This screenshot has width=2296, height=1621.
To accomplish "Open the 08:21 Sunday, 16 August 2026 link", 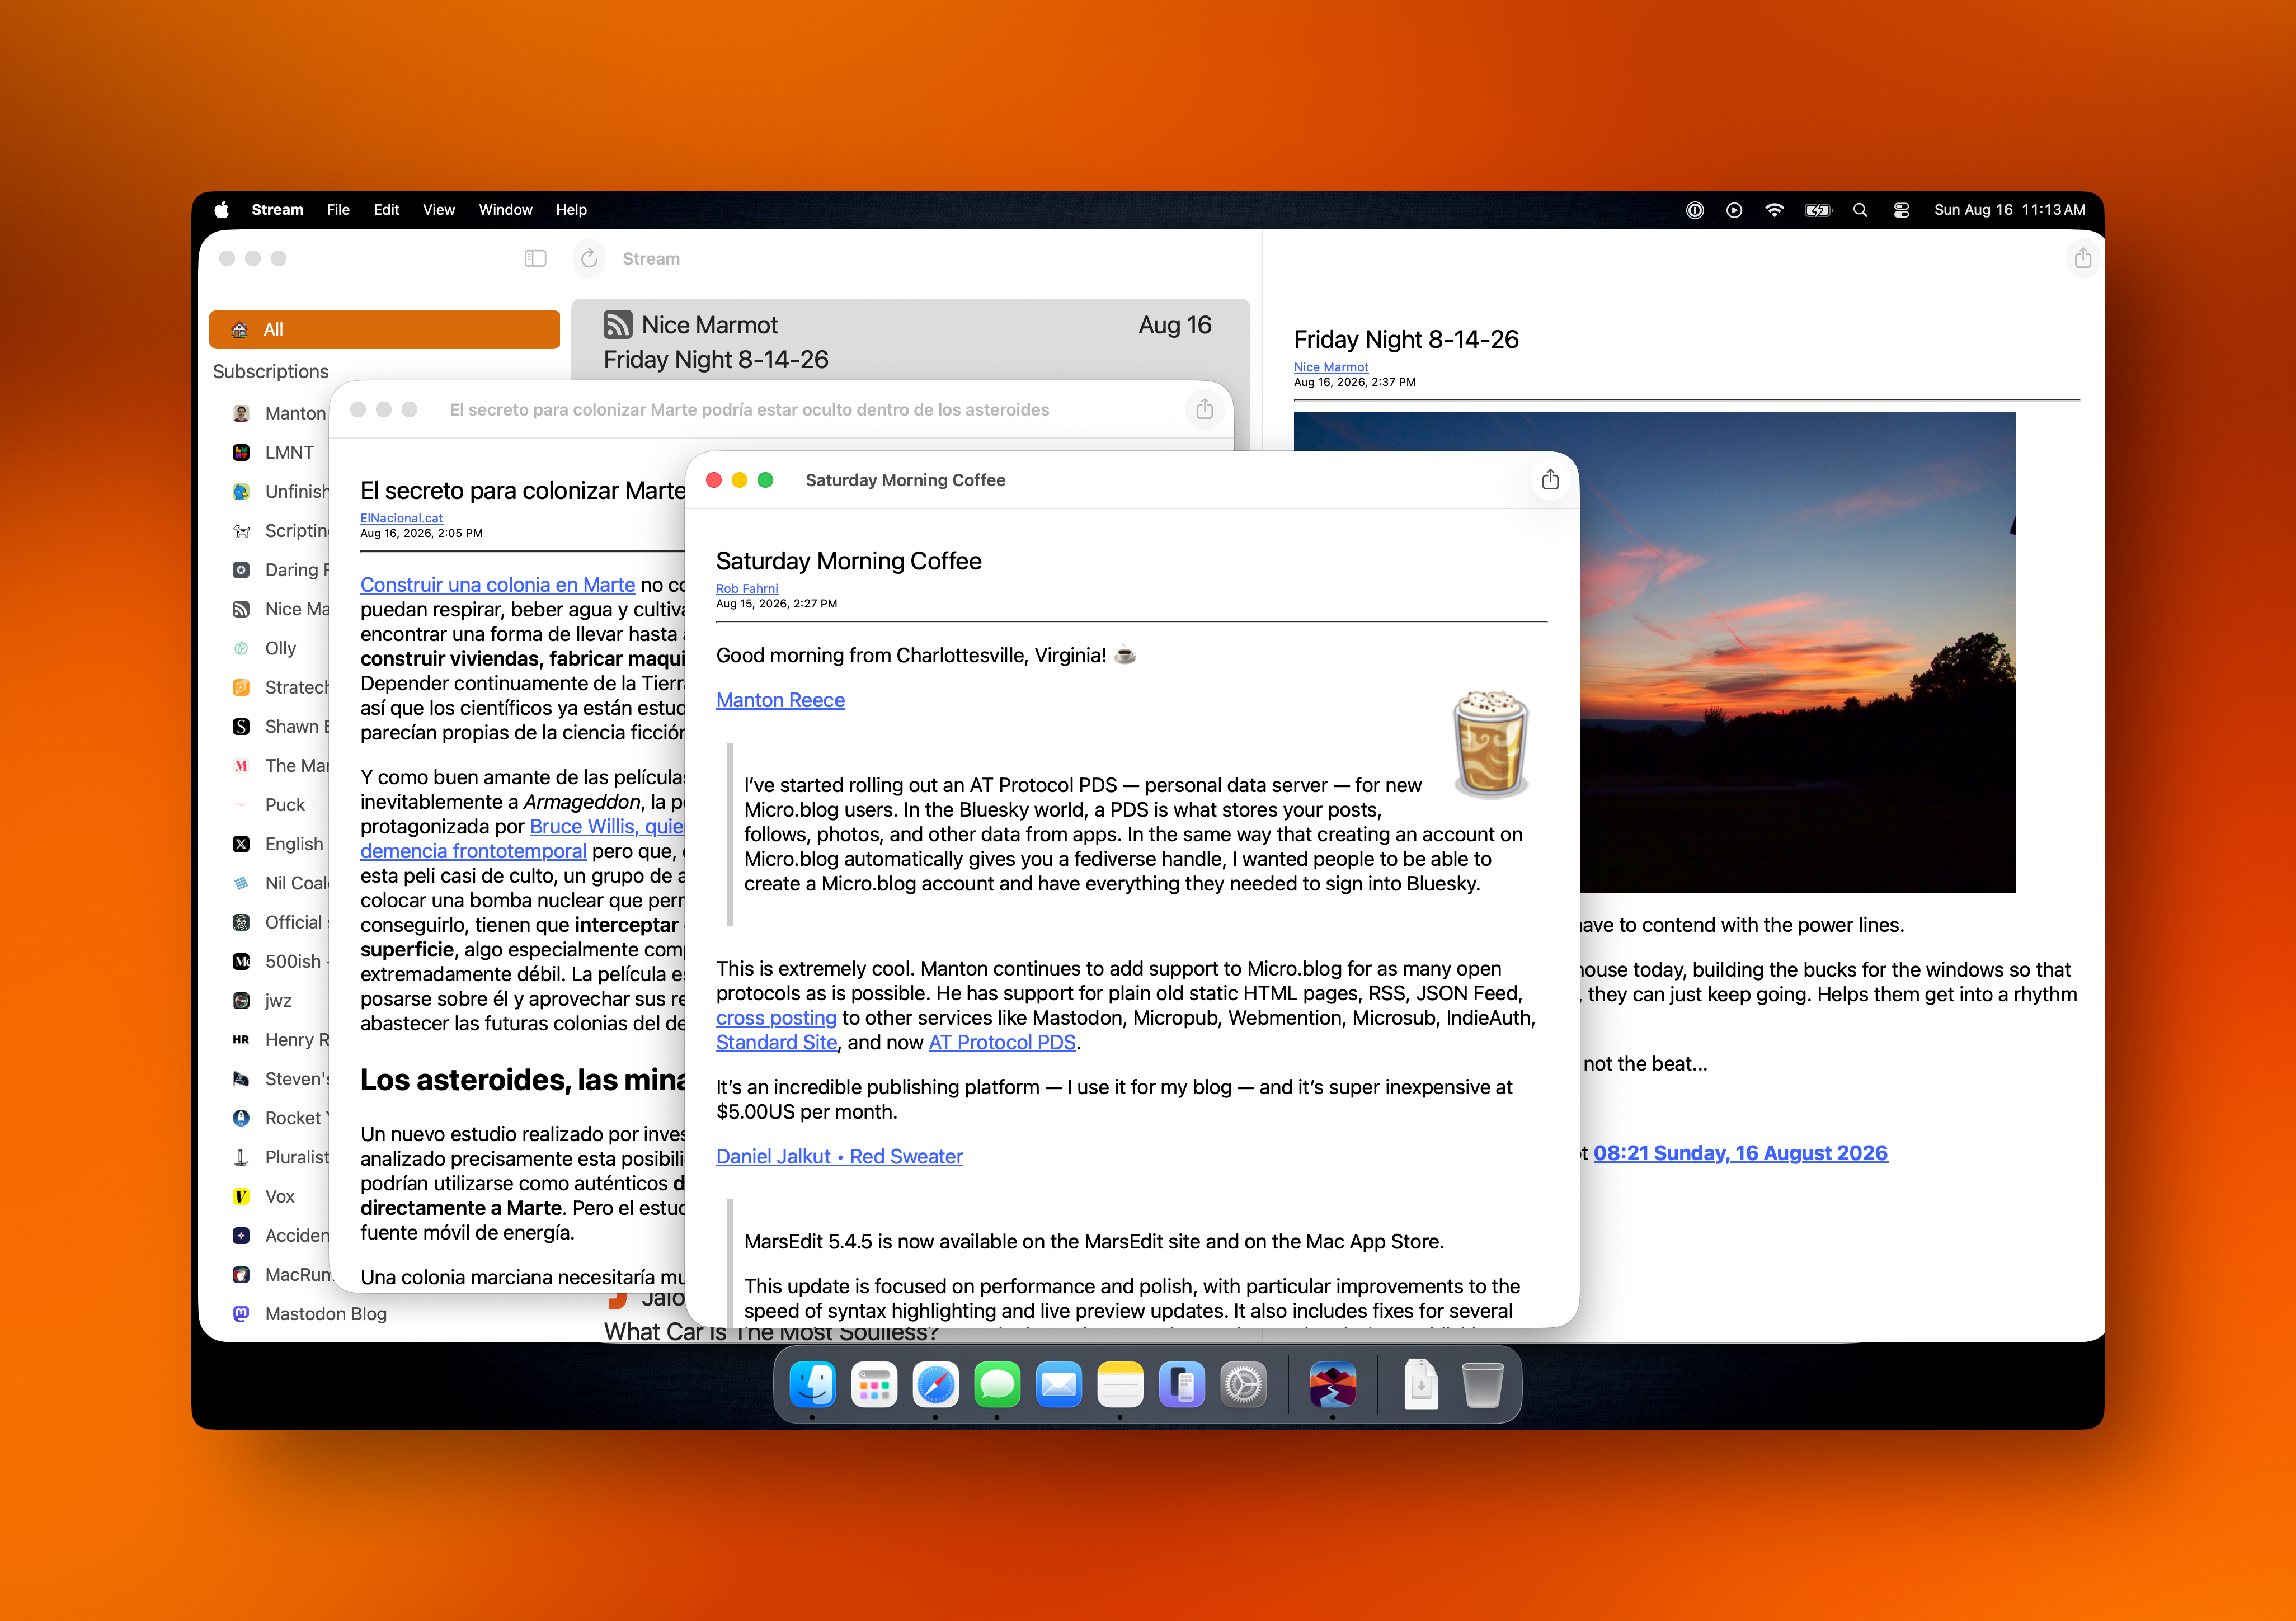I will pyautogui.click(x=1740, y=1153).
